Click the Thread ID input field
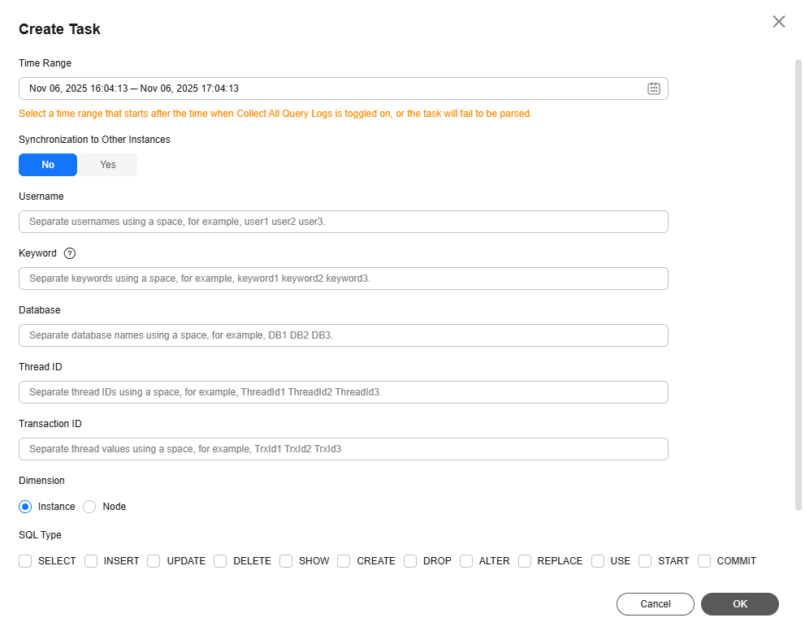805x635 pixels. pyautogui.click(x=343, y=392)
